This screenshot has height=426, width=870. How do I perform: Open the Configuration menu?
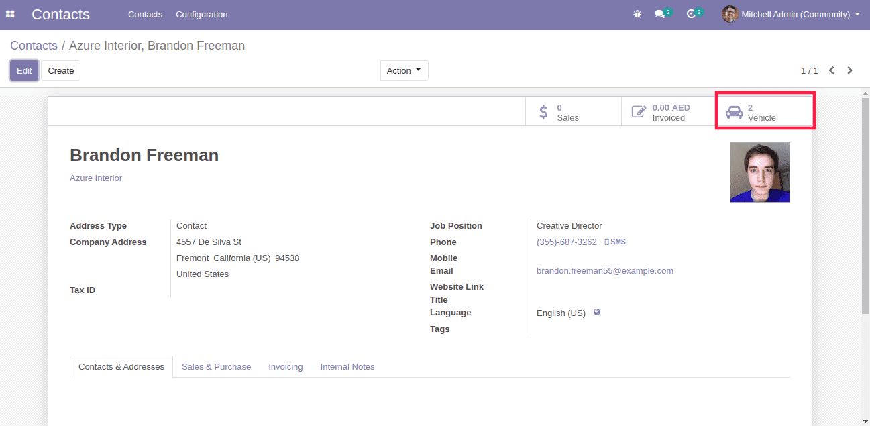click(x=202, y=14)
